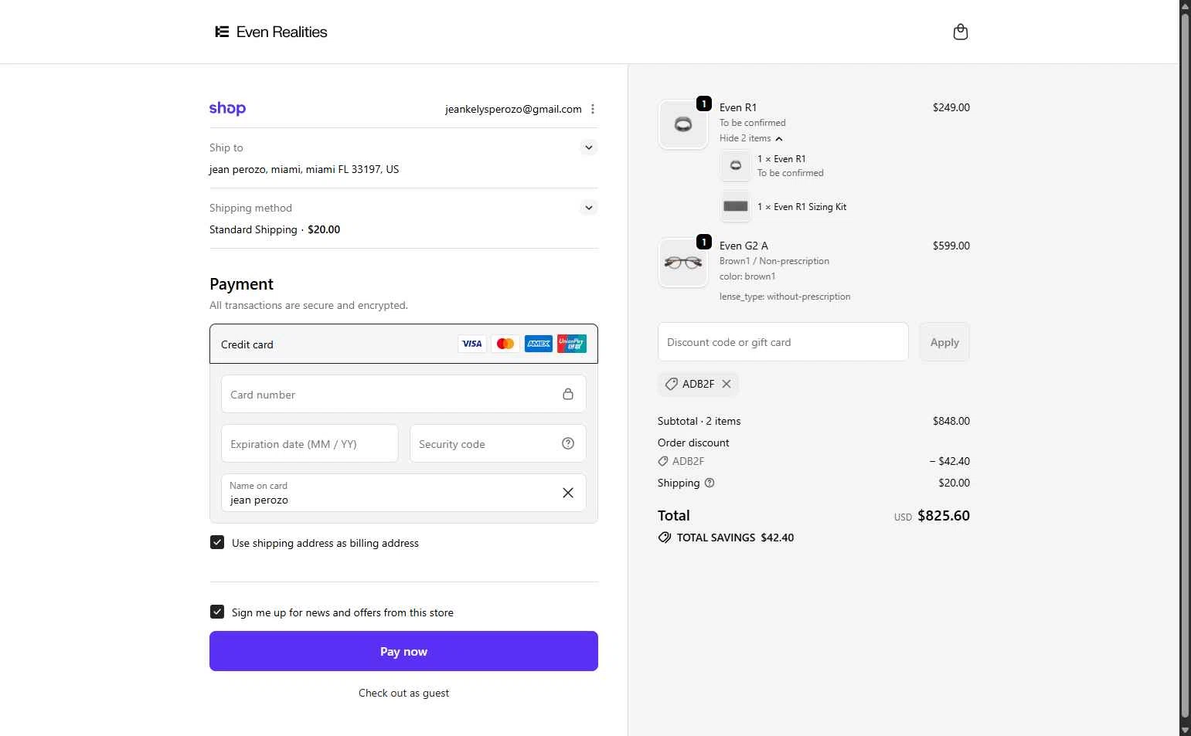Click the Even Realities logo
The height and width of the screenshot is (736, 1191).
(271, 32)
